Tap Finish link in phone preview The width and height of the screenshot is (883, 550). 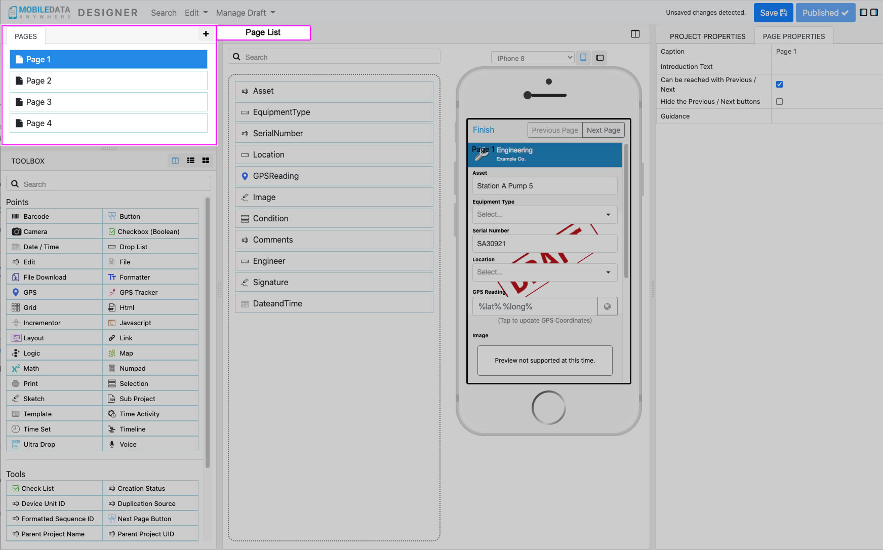tap(484, 130)
